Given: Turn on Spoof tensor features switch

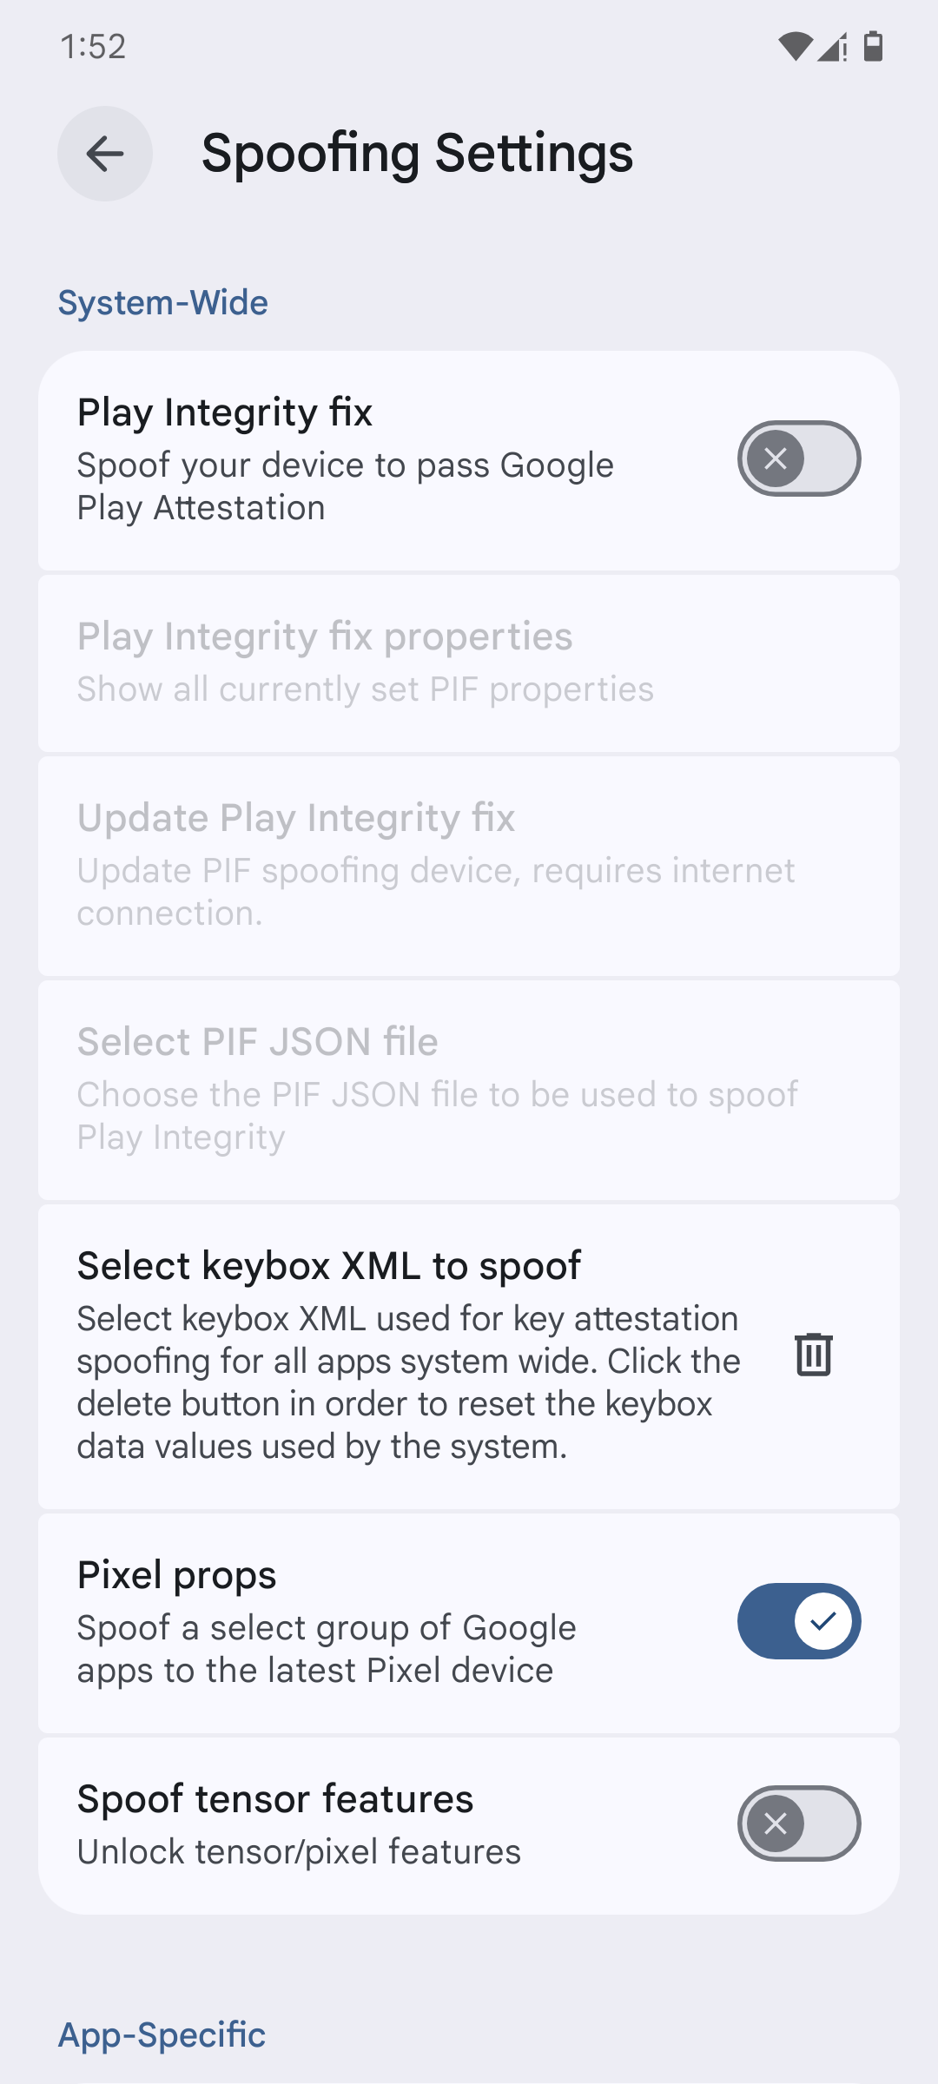Looking at the screenshot, I should [x=799, y=1823].
